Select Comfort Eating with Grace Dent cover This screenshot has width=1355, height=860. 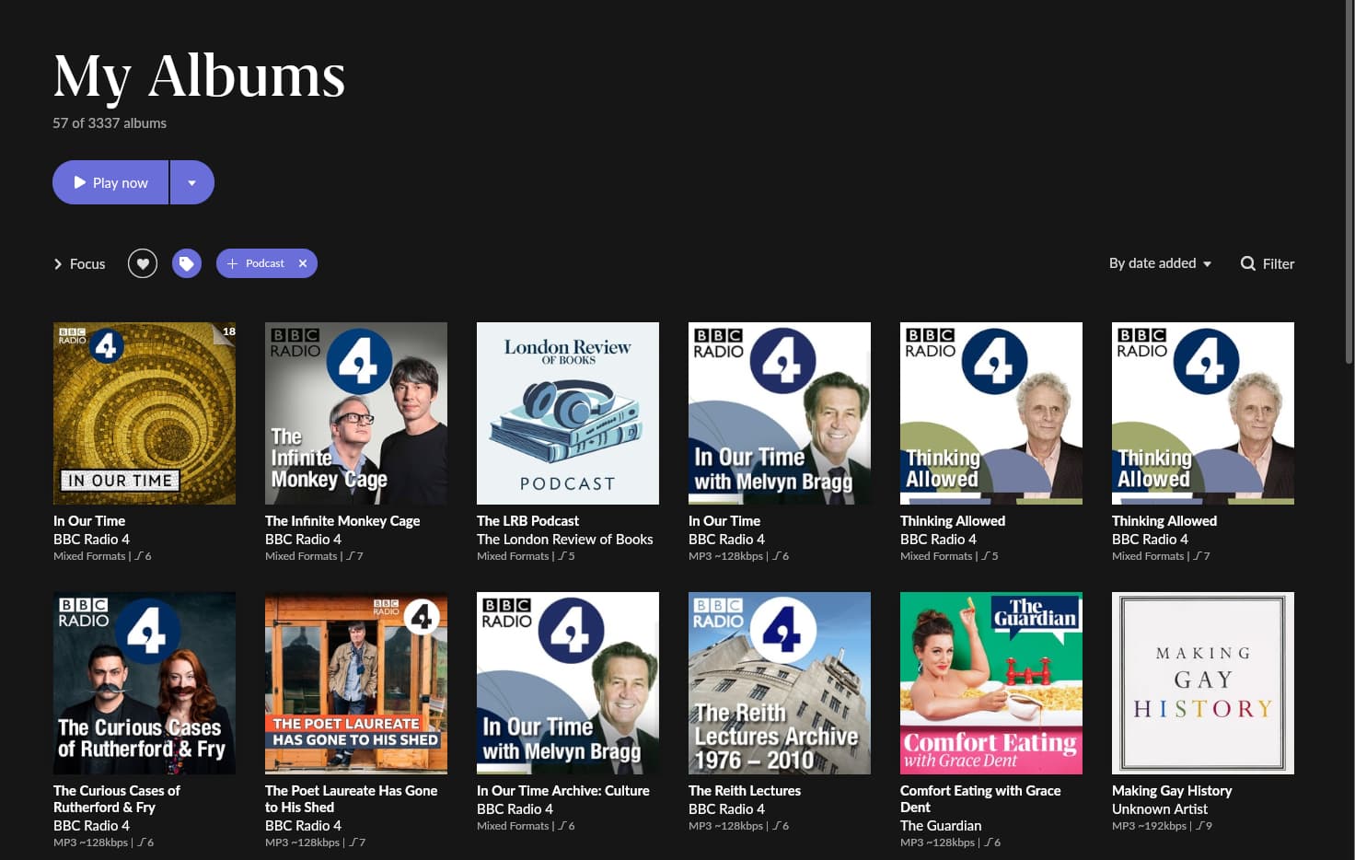click(991, 683)
